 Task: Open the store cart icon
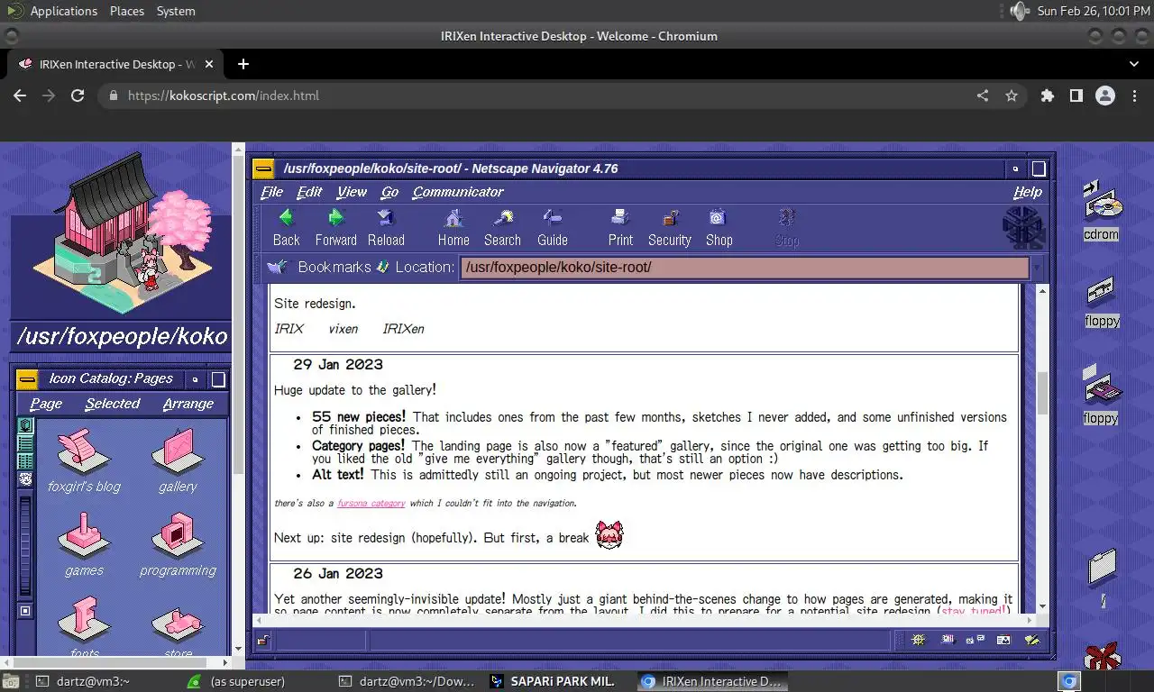click(178, 625)
